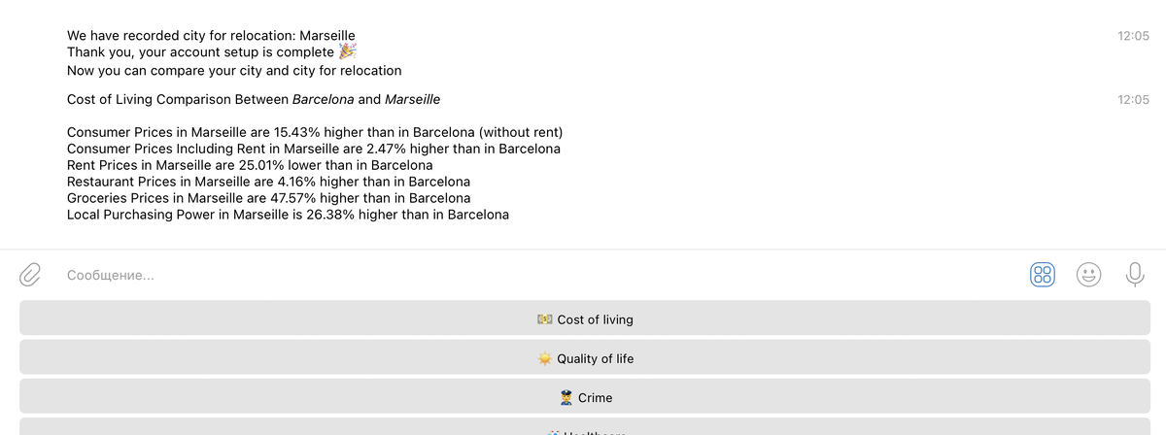Click italic Barcelona in comparison heading

[323, 100]
